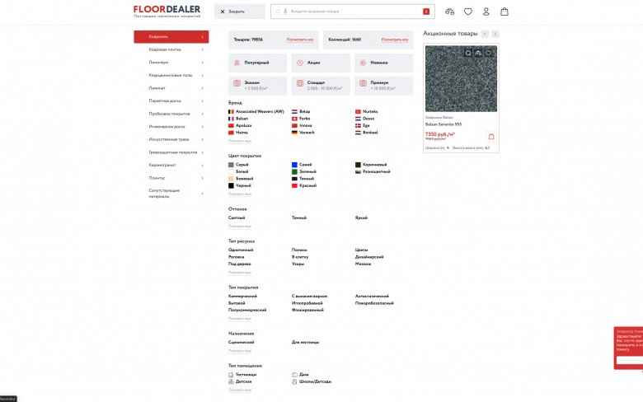
Task: Expand the Искусственная трава submenu arrow
Action: [203, 139]
